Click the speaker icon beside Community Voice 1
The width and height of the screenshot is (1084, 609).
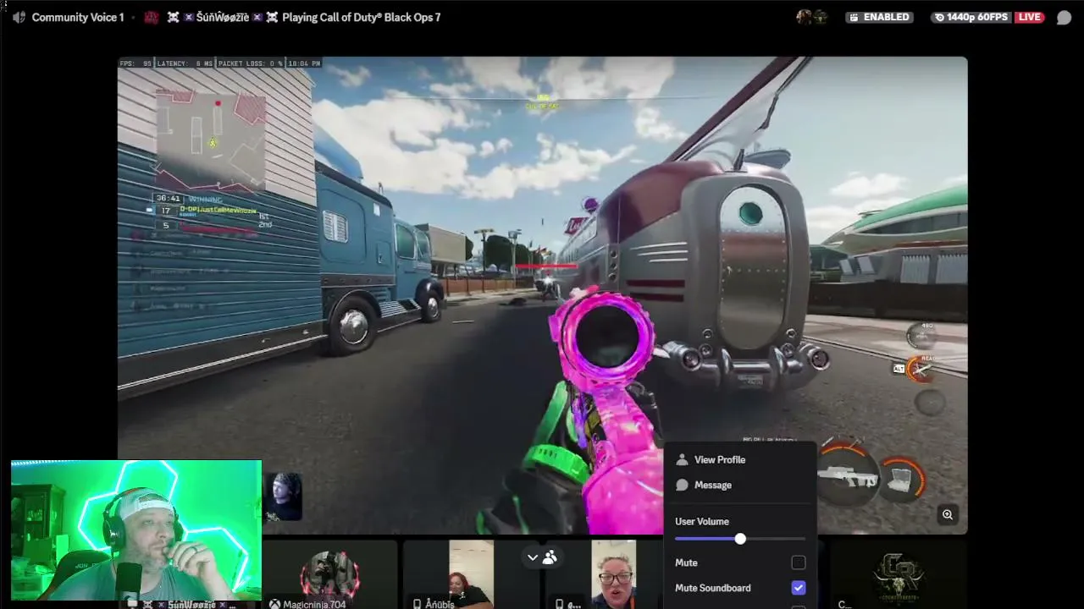19,17
